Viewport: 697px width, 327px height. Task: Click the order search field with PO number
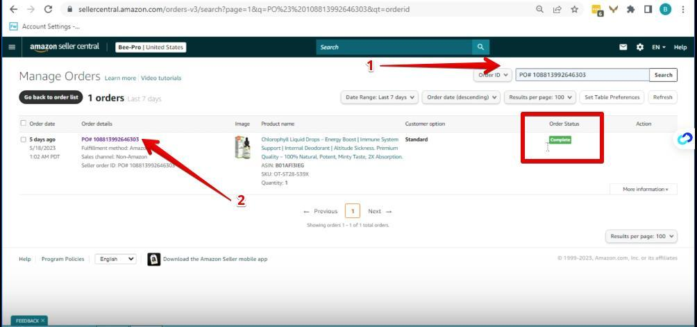pos(582,75)
